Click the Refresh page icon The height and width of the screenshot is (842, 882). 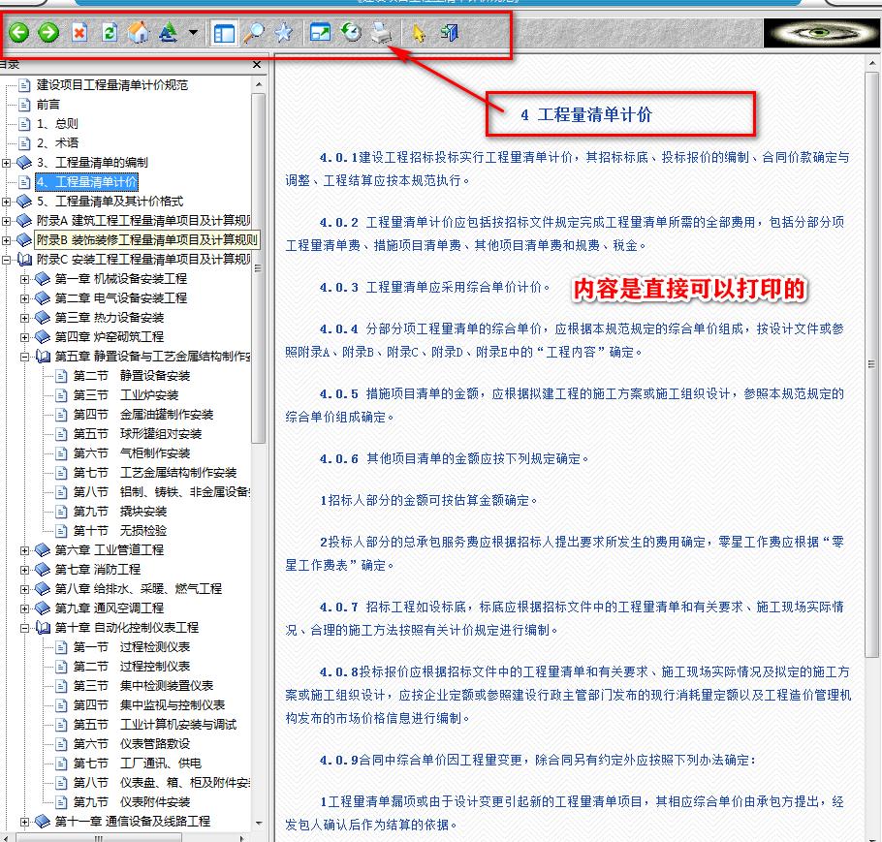tap(110, 32)
